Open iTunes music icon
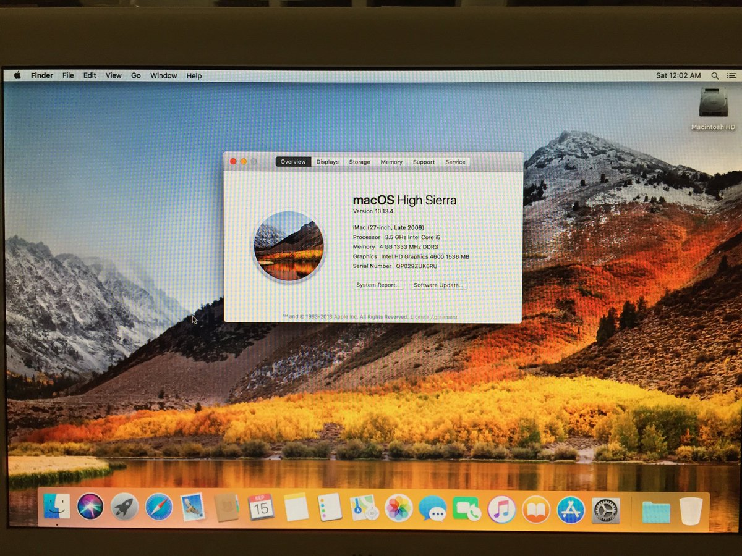The height and width of the screenshot is (556, 742). [x=501, y=510]
